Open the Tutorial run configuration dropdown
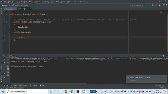This screenshot has height=94, width=168. pyautogui.click(x=138, y=5)
